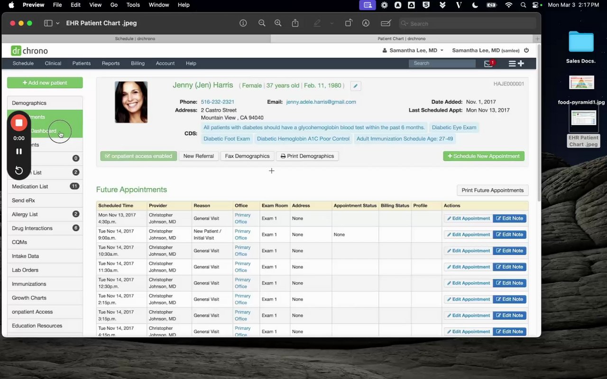607x379 pixels.
Task: Open Billing in the drchrono navigation bar
Action: tap(138, 63)
